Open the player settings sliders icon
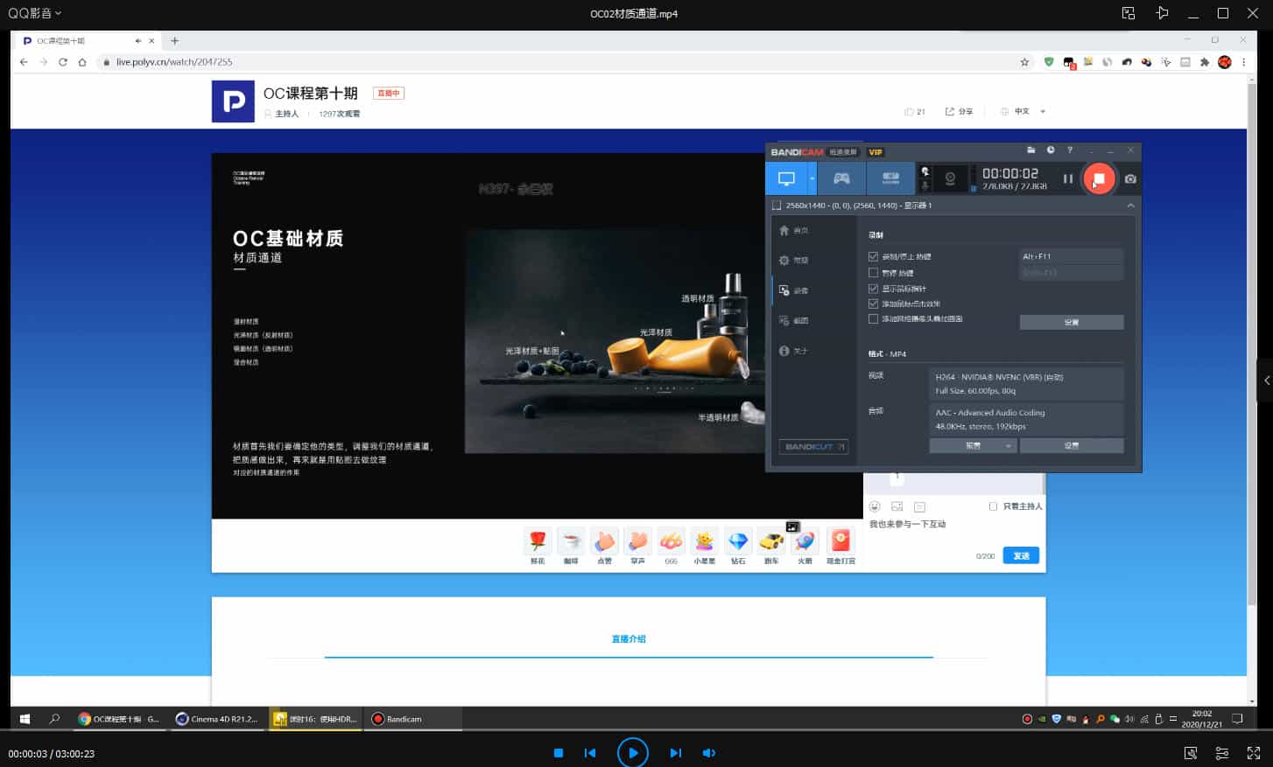This screenshot has height=767, width=1273. (x=1221, y=753)
